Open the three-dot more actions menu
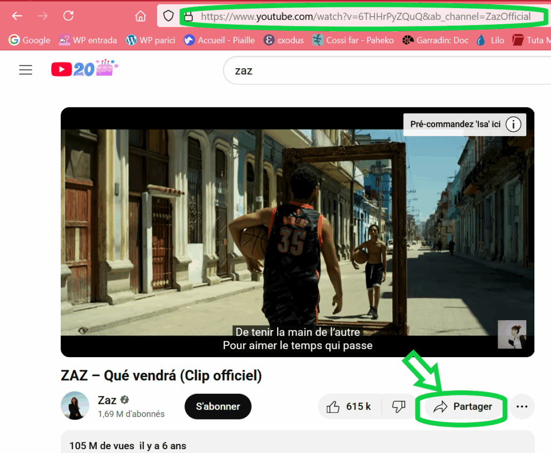Image resolution: width=551 pixels, height=453 pixels. [x=522, y=407]
